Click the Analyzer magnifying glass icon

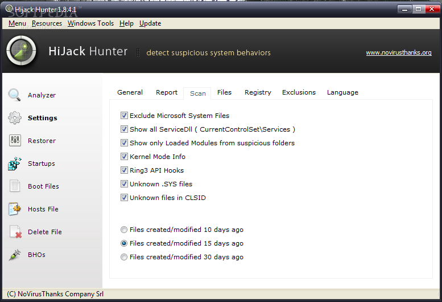14,95
